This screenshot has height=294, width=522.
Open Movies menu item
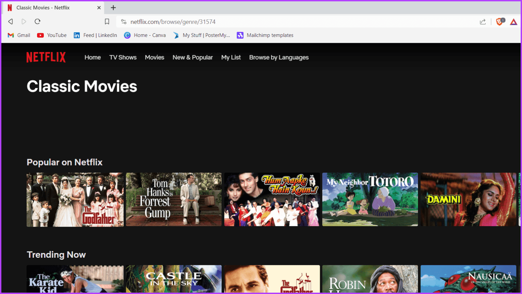154,58
